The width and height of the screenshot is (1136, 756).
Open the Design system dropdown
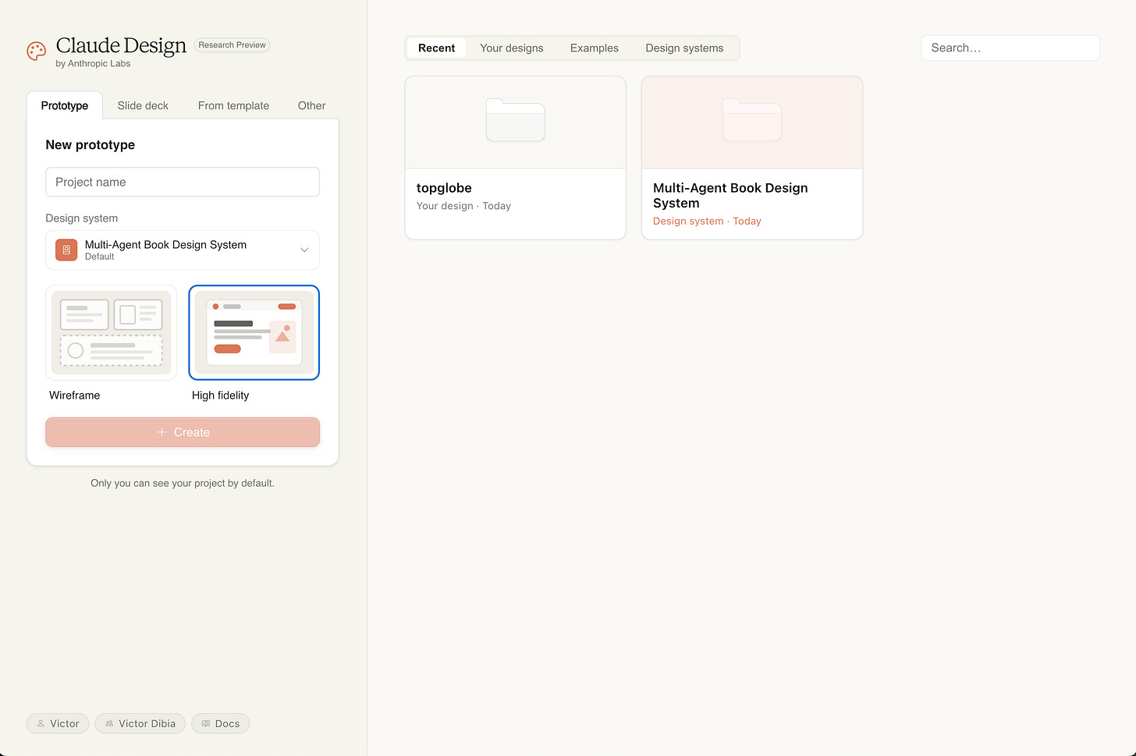(x=183, y=250)
